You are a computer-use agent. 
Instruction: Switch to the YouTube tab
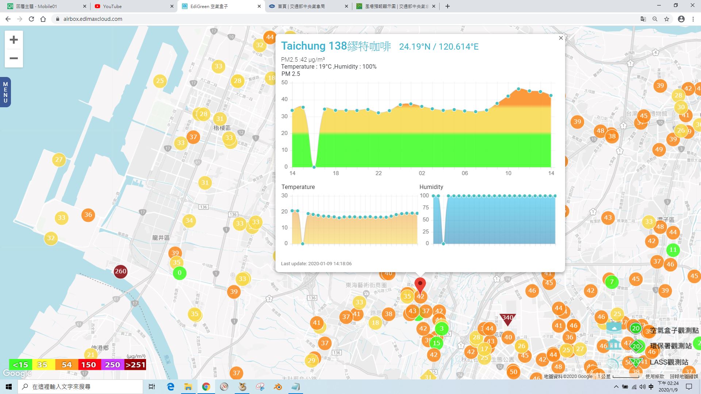point(134,6)
